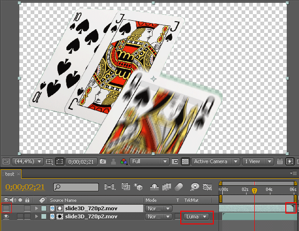This screenshot has width=299, height=231.
Task: Toggle Always Preview This View icon
Action: [x=6, y=161]
